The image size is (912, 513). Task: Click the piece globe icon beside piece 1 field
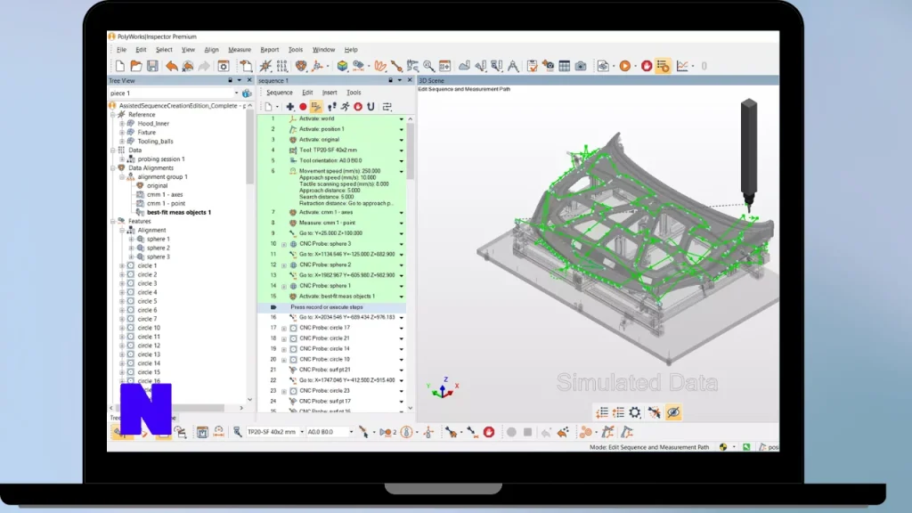248,93
